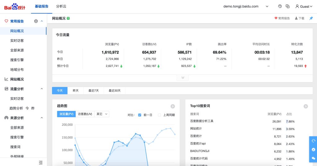
Task: Click the search term 百度统计代码
Action: [199, 159]
